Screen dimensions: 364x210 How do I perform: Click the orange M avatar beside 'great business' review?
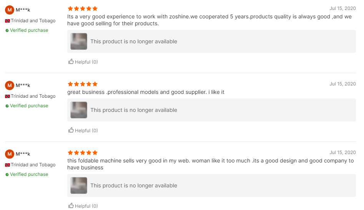10,85
